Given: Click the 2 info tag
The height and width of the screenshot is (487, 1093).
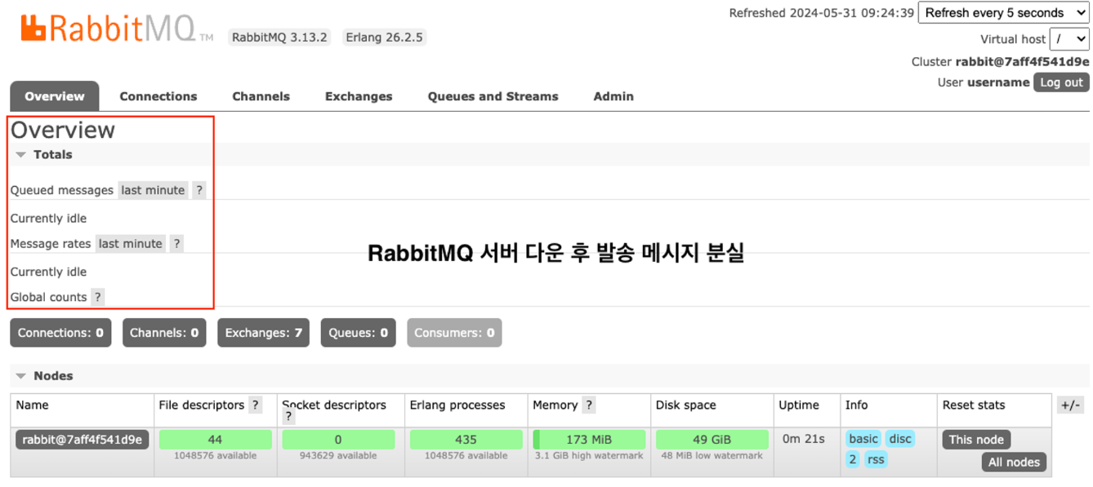Looking at the screenshot, I should 853,459.
